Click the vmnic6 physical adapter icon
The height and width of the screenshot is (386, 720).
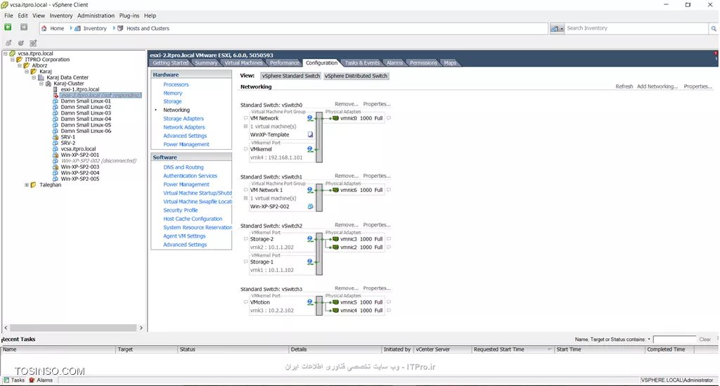tap(335, 190)
